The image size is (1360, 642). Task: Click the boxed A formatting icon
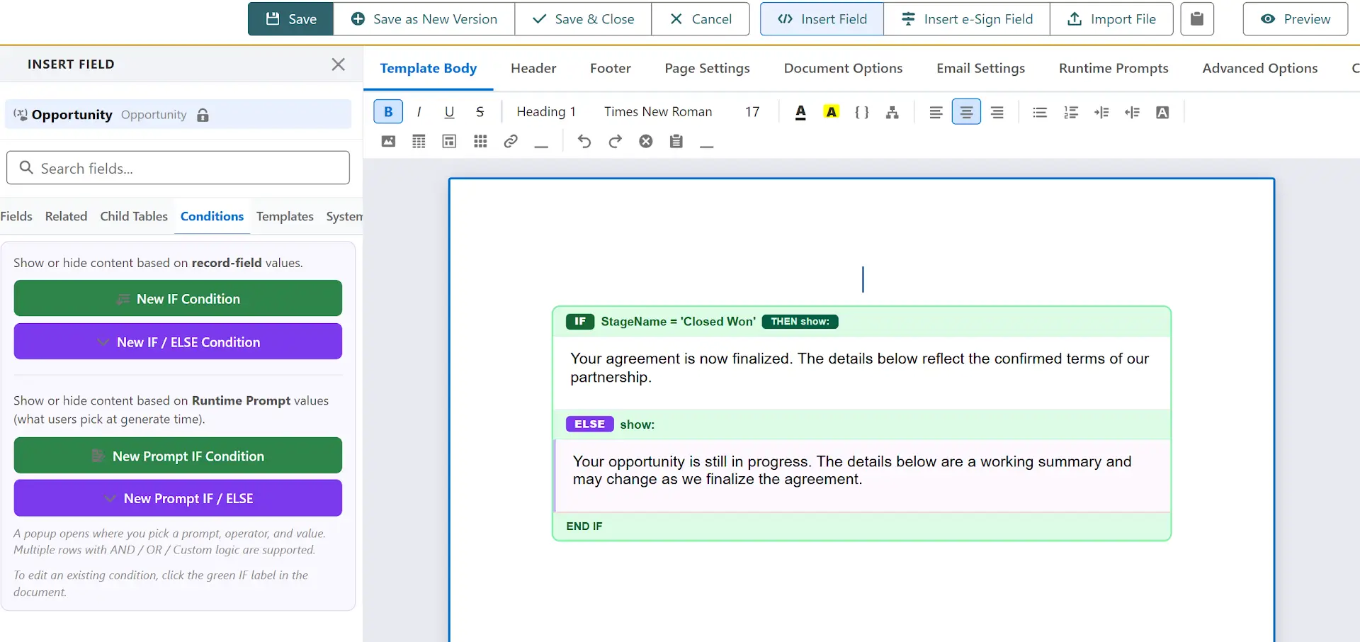coord(1162,112)
